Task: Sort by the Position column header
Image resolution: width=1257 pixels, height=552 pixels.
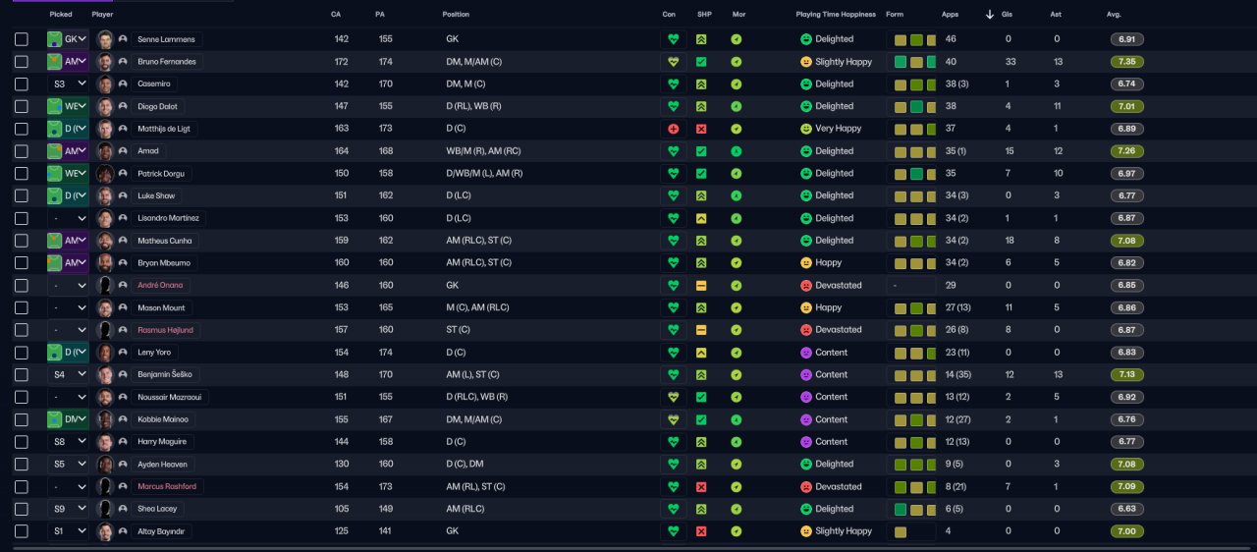Action: (456, 15)
